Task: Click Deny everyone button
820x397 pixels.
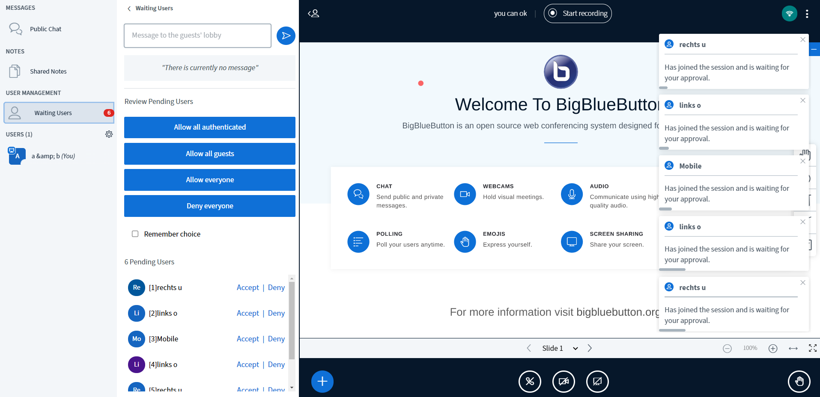Action: point(210,206)
